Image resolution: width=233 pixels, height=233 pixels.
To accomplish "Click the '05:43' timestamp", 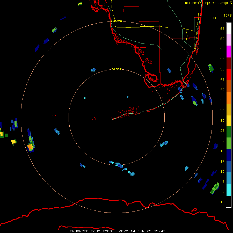I will (x=160, y=231).
